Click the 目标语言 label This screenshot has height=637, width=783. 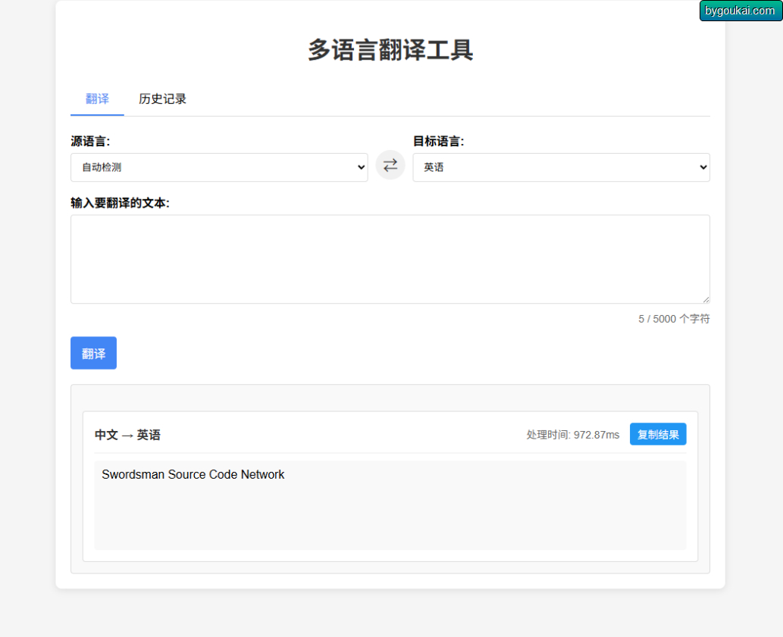click(x=438, y=141)
